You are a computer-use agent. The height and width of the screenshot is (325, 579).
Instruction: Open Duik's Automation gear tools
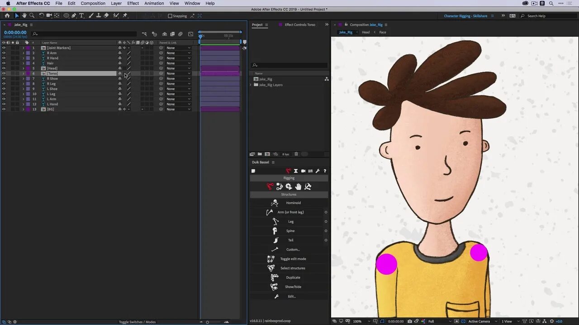tap(289, 186)
